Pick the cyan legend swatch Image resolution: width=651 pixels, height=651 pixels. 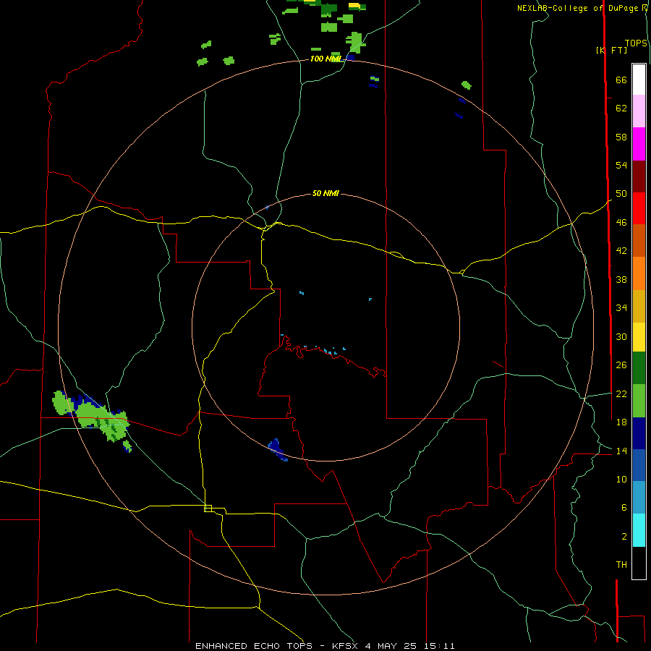[x=639, y=530]
